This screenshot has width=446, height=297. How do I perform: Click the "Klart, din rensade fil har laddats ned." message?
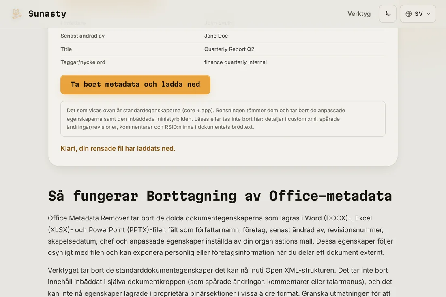point(118,148)
